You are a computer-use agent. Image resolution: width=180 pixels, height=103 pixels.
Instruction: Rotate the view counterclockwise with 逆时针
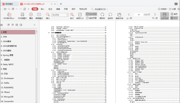pyautogui.click(x=110, y=16)
